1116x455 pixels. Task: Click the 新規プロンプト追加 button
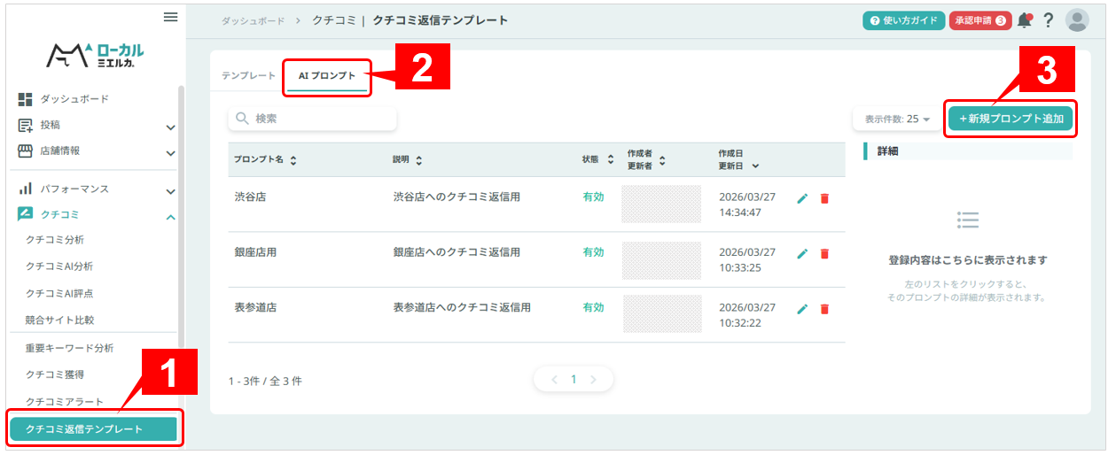[1011, 119]
